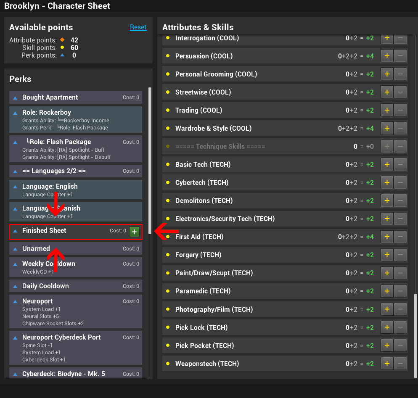Click the Perks list vertical scrollbar

pos(150,160)
